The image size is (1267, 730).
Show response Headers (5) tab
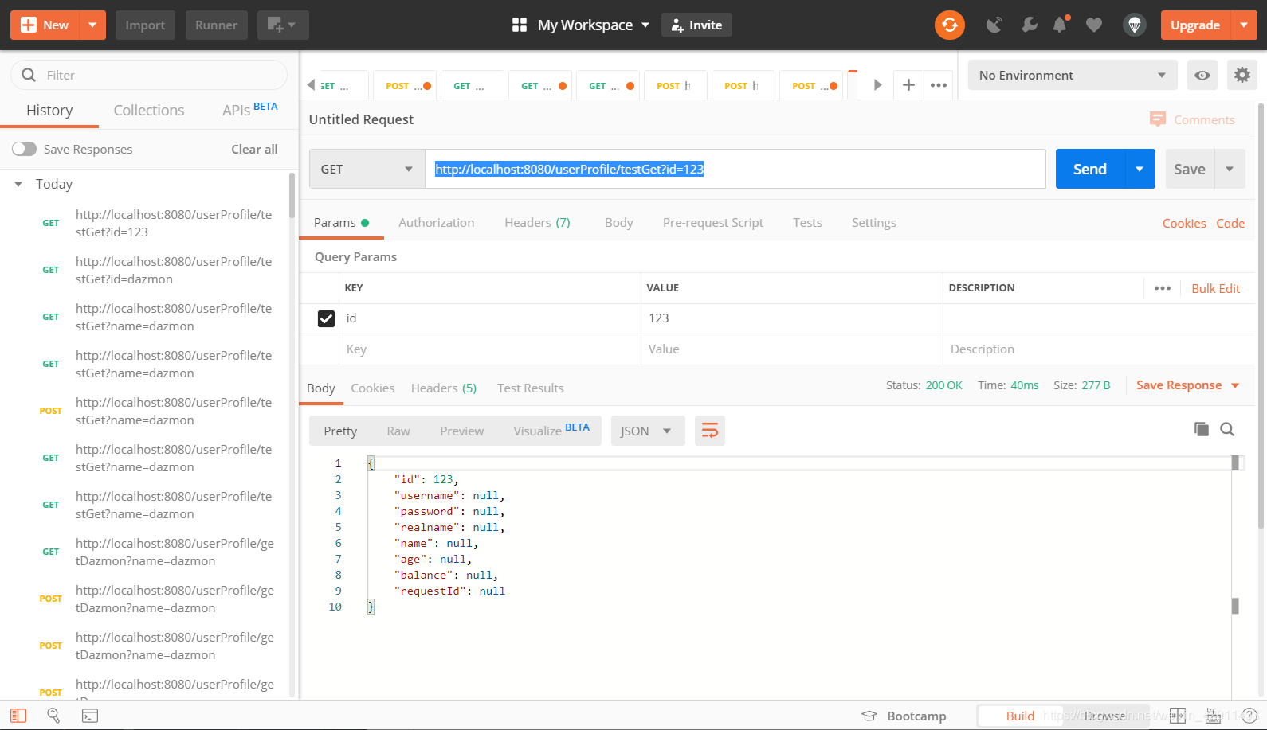pos(444,388)
